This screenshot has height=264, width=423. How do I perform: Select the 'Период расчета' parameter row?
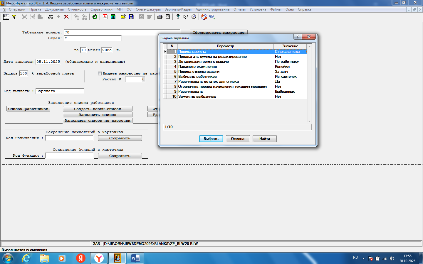[225, 52]
